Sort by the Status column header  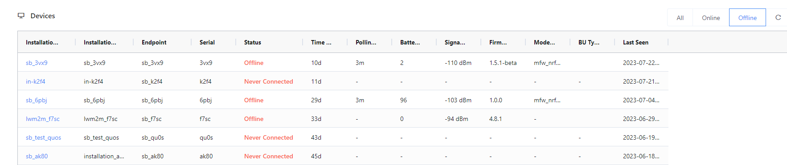[x=253, y=42]
